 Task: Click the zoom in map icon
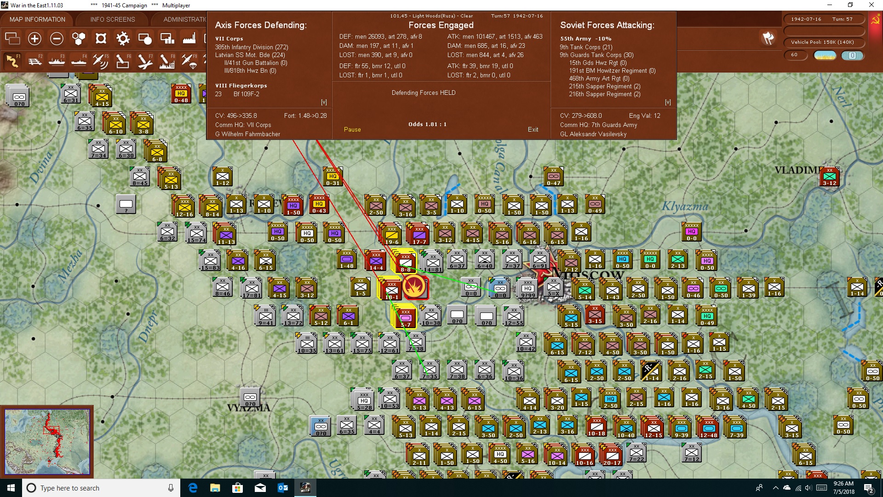pyautogui.click(x=34, y=39)
